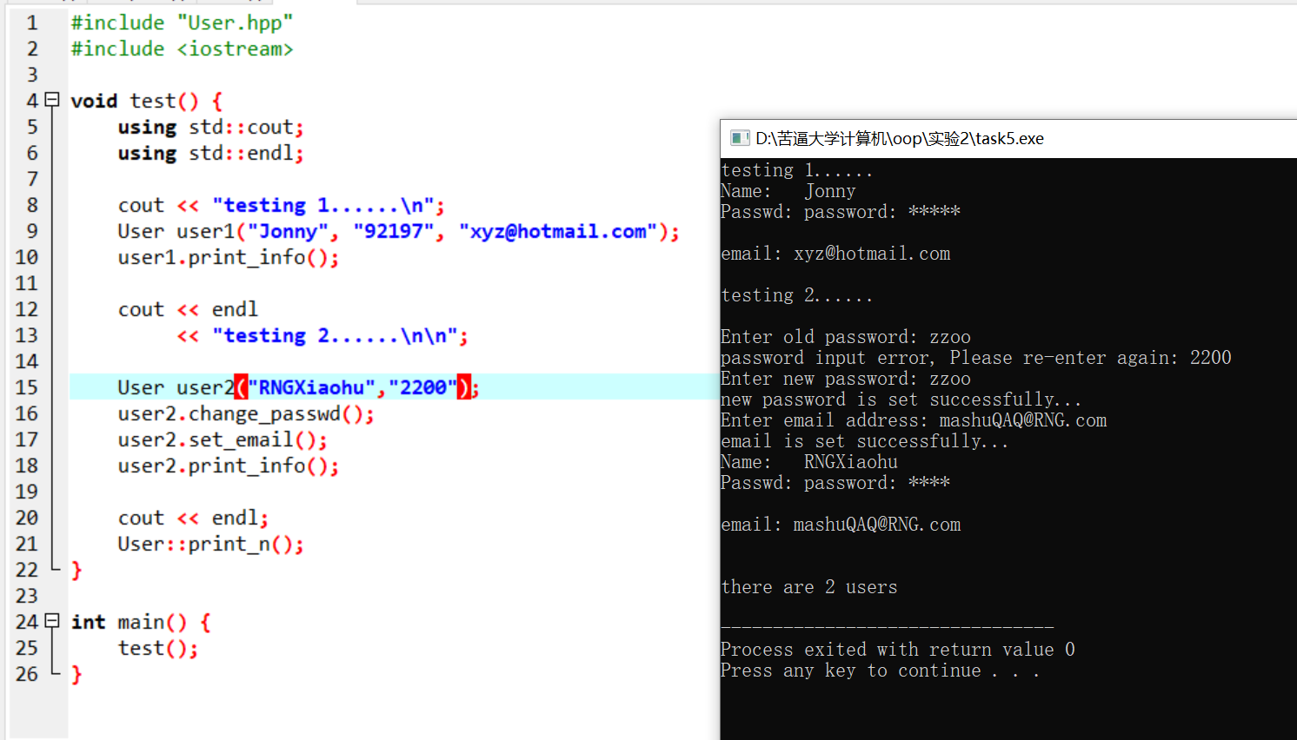Click 'User::print_n();' statement

point(211,544)
